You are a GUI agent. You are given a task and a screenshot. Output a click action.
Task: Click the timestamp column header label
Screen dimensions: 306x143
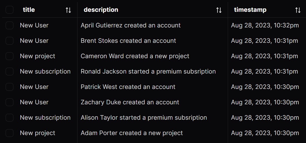tap(250, 10)
